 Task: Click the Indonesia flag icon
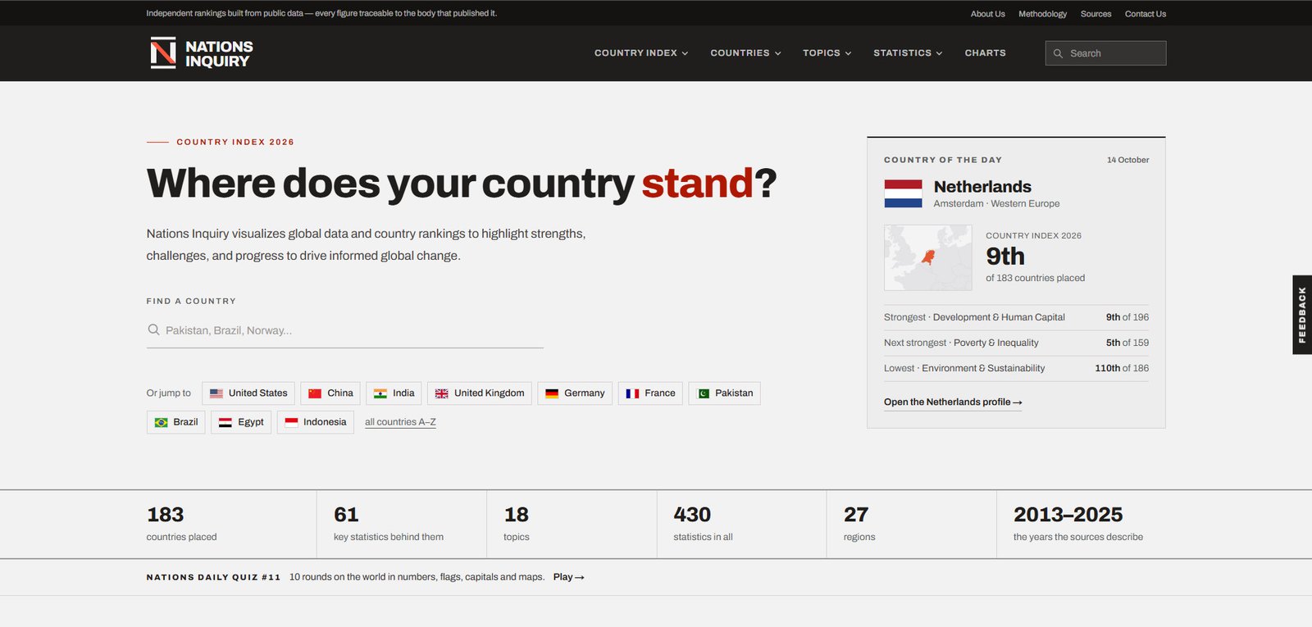(x=291, y=422)
